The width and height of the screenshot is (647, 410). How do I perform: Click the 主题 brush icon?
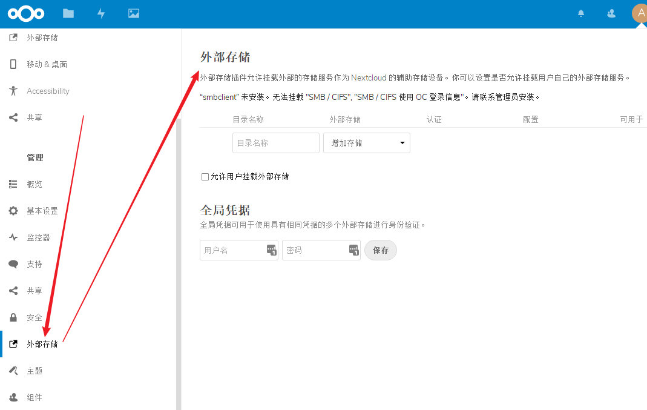tap(13, 371)
